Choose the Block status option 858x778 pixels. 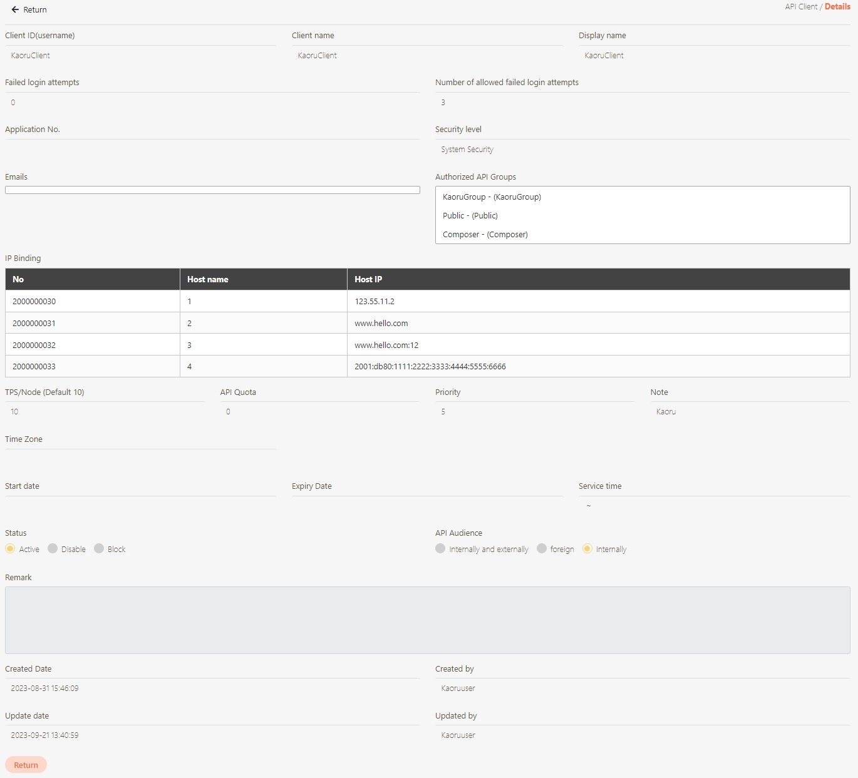pyautogui.click(x=99, y=549)
